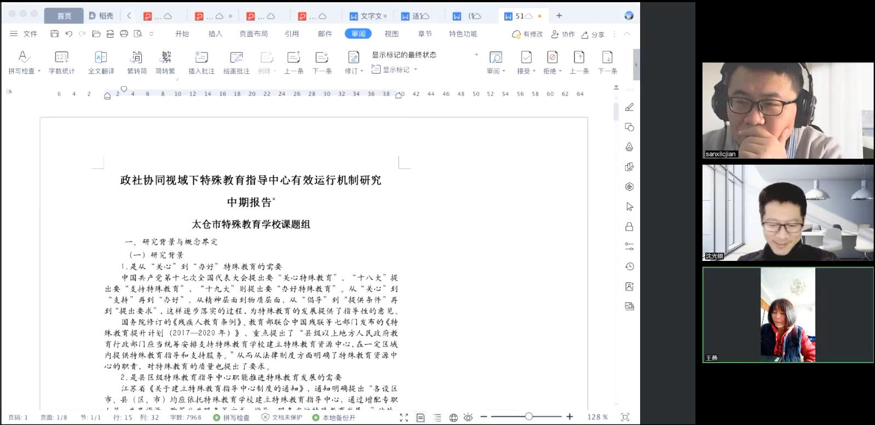Open shapes panel in right sidebar
Viewport: 875px width, 425px height.
point(630,127)
